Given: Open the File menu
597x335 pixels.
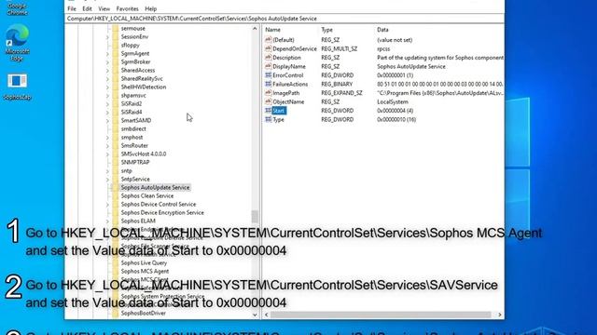Looking at the screenshot, I should point(72,8).
